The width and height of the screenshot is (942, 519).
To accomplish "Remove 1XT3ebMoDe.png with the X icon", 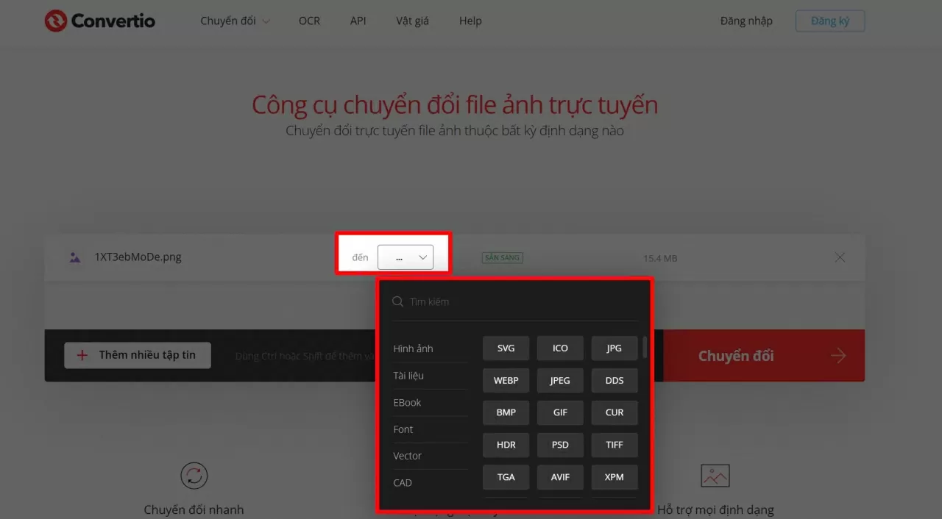I will (840, 257).
